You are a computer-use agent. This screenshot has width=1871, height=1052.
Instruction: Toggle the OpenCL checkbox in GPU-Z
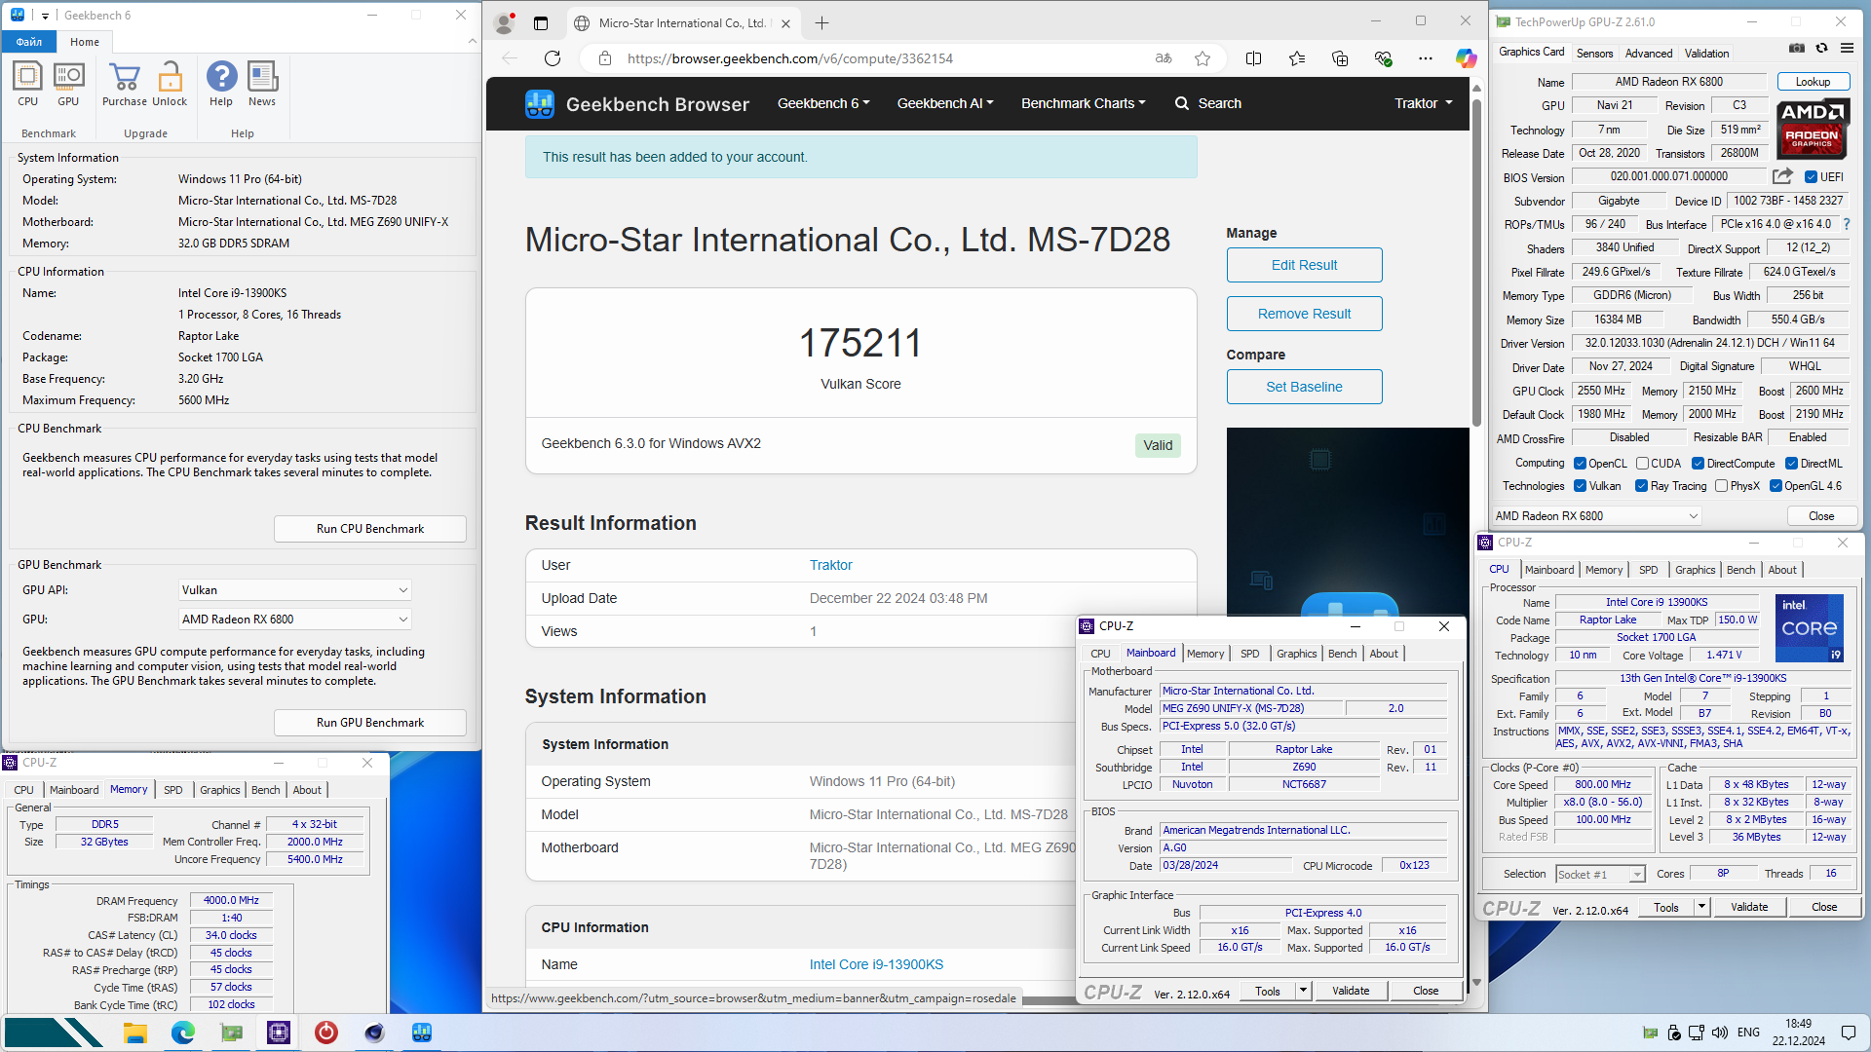[1580, 464]
